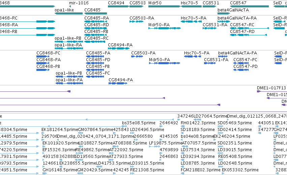Select the CG8485-PC protein label

click(98, 73)
